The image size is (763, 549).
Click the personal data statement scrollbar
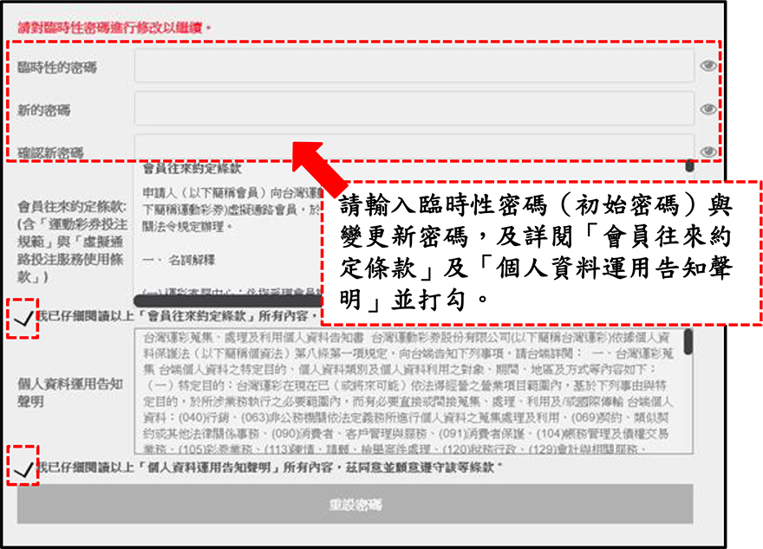tap(688, 342)
